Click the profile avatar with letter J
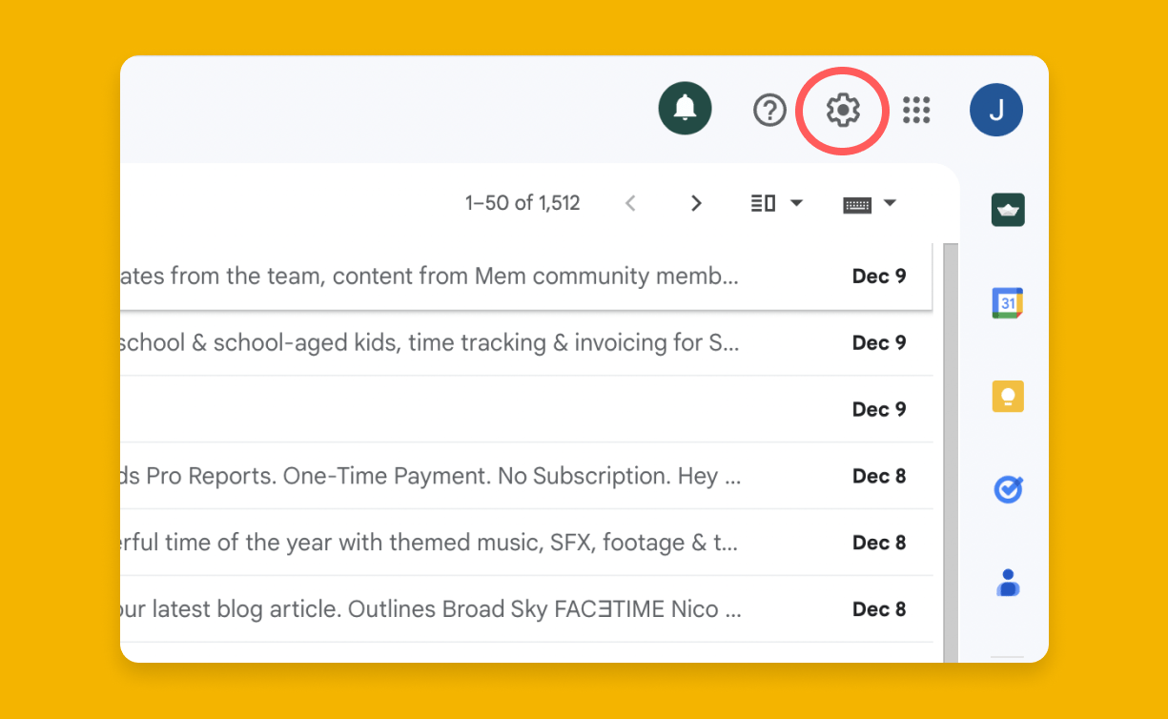Image resolution: width=1168 pixels, height=719 pixels. (x=996, y=111)
